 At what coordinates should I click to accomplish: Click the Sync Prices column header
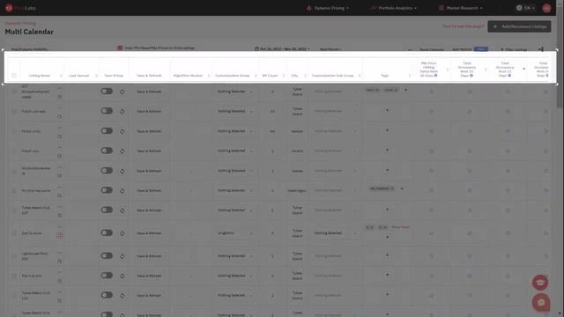[x=114, y=76]
